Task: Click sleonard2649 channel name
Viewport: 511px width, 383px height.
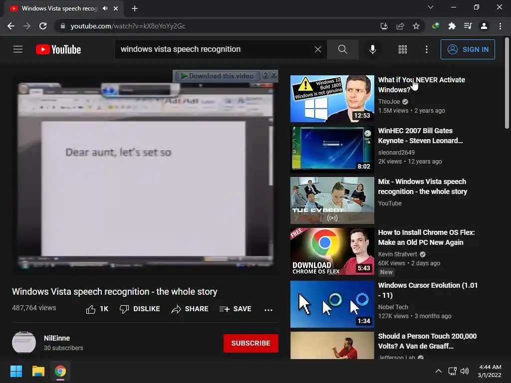Action: click(x=396, y=153)
